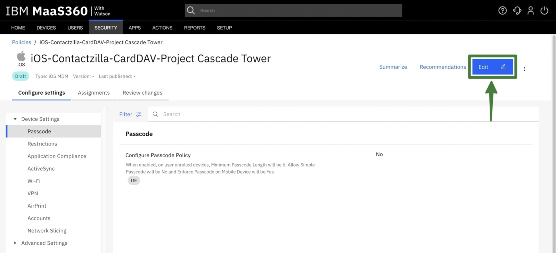556x253 pixels.
Task: Select Passcode in the settings tree
Action: pyautogui.click(x=54, y=131)
